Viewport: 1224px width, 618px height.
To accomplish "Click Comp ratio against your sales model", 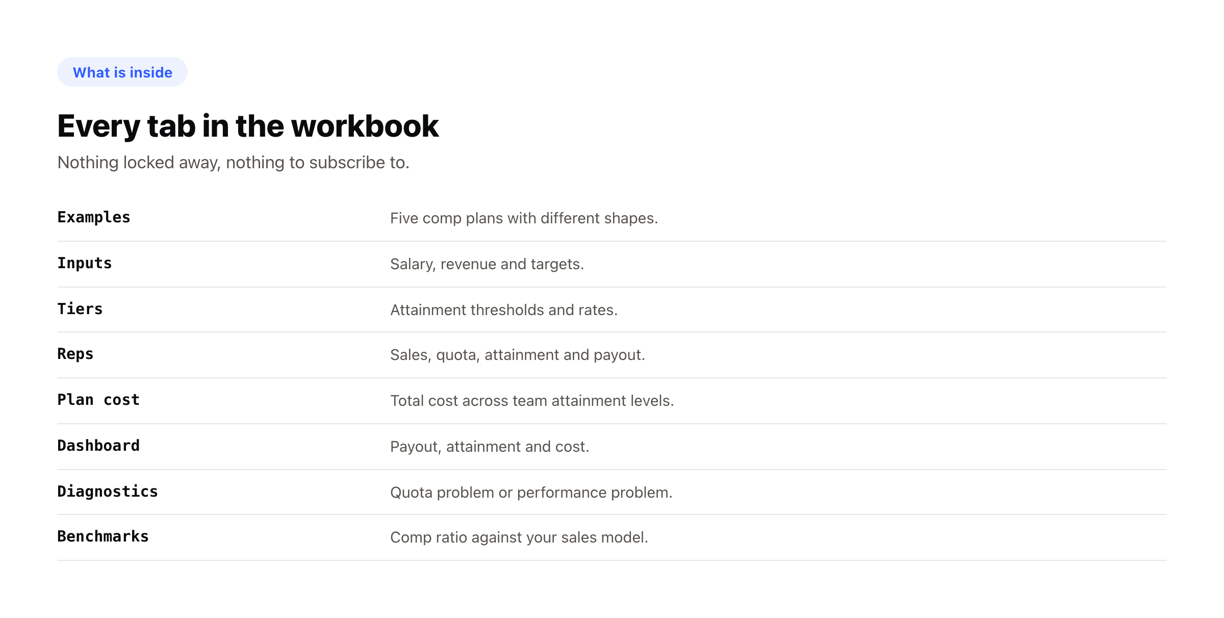I will click(x=519, y=537).
